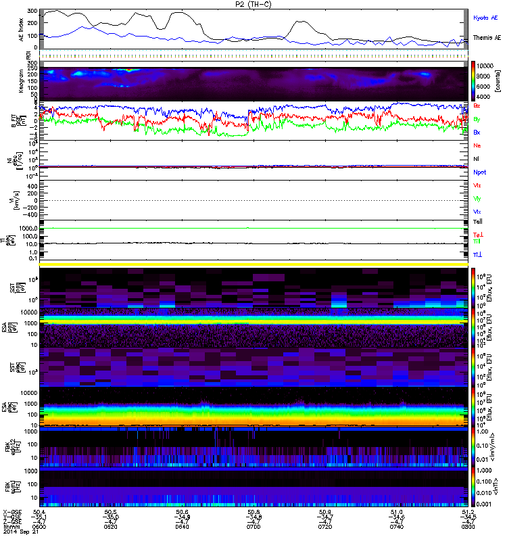Viewport: 507px width, 541px height.
Task: Click the -35.0 Y-GSE position value
Action: pos(110,517)
